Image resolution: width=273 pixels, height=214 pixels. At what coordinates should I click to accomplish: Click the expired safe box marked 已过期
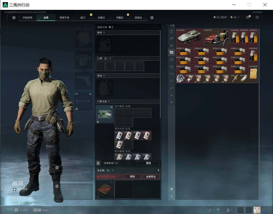(x=105, y=189)
